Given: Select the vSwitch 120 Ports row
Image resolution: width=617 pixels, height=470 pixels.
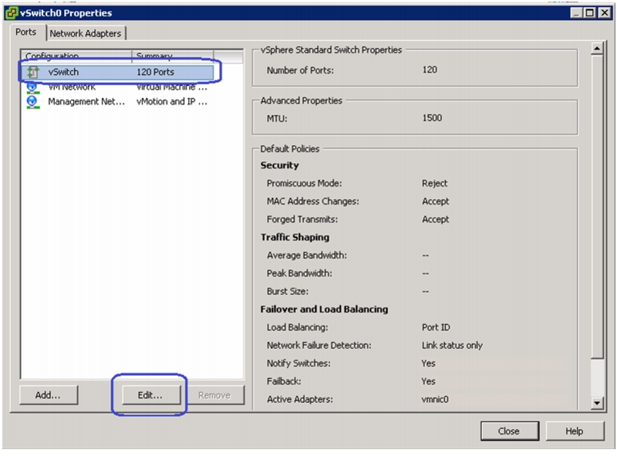Looking at the screenshot, I should tap(117, 72).
